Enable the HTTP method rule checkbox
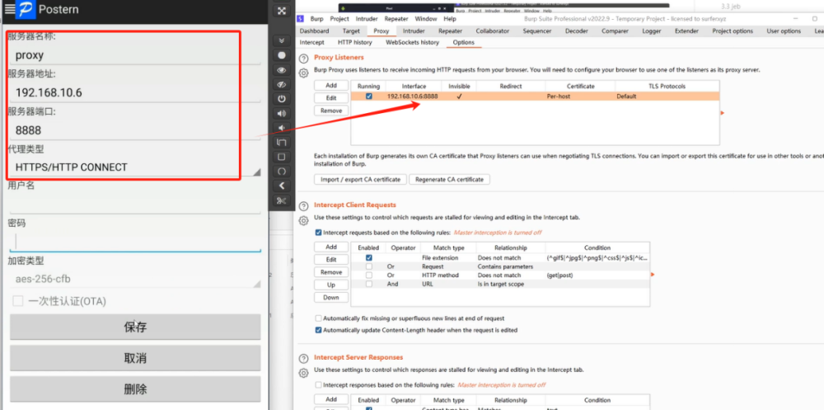 click(x=369, y=276)
